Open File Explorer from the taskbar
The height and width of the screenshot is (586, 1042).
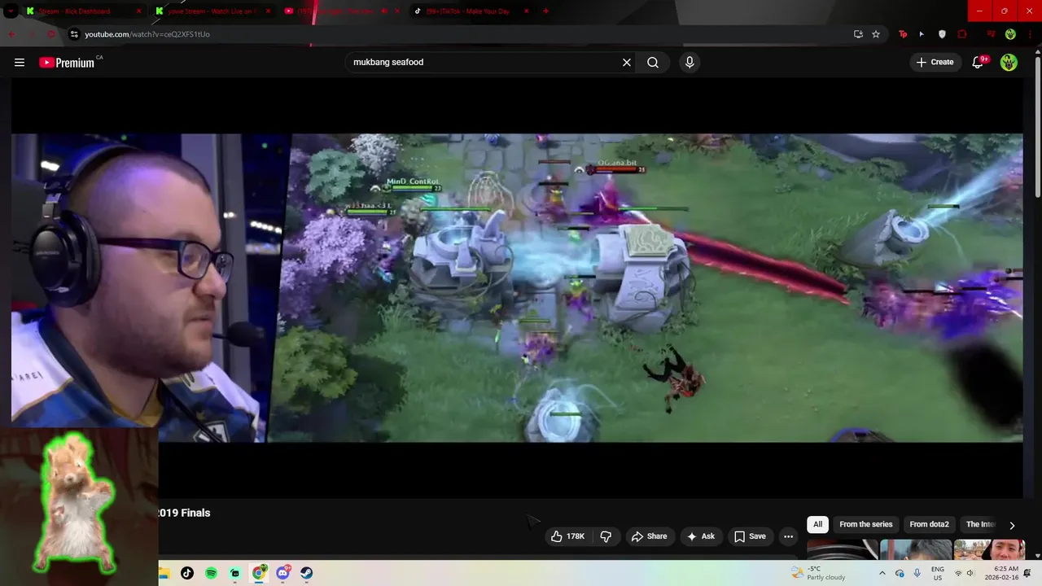(x=164, y=573)
